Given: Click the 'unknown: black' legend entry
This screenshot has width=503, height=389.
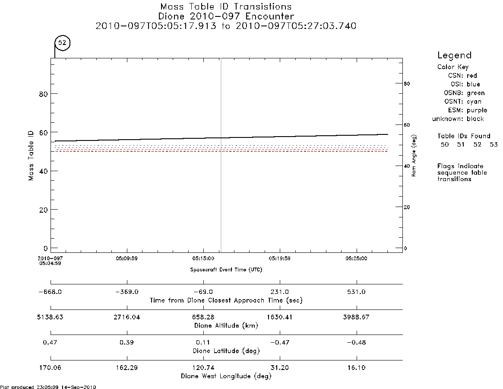Looking at the screenshot, I should point(458,119).
